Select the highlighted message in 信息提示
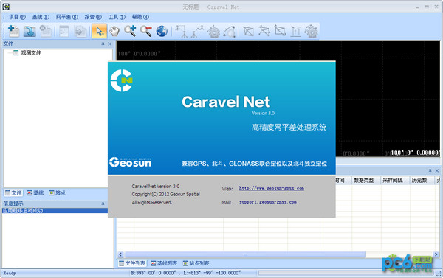443x278 pixels. coord(55,211)
